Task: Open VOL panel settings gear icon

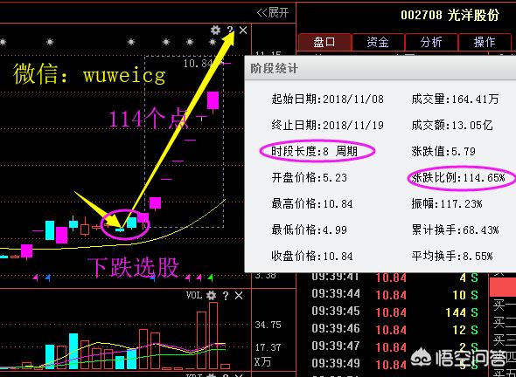Action: (x=212, y=296)
